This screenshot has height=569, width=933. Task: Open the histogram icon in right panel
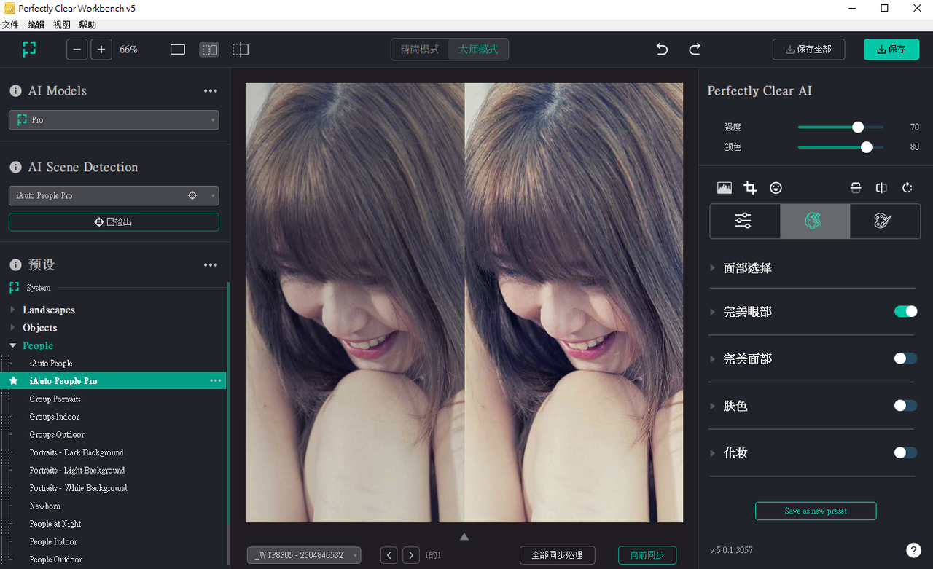click(724, 188)
